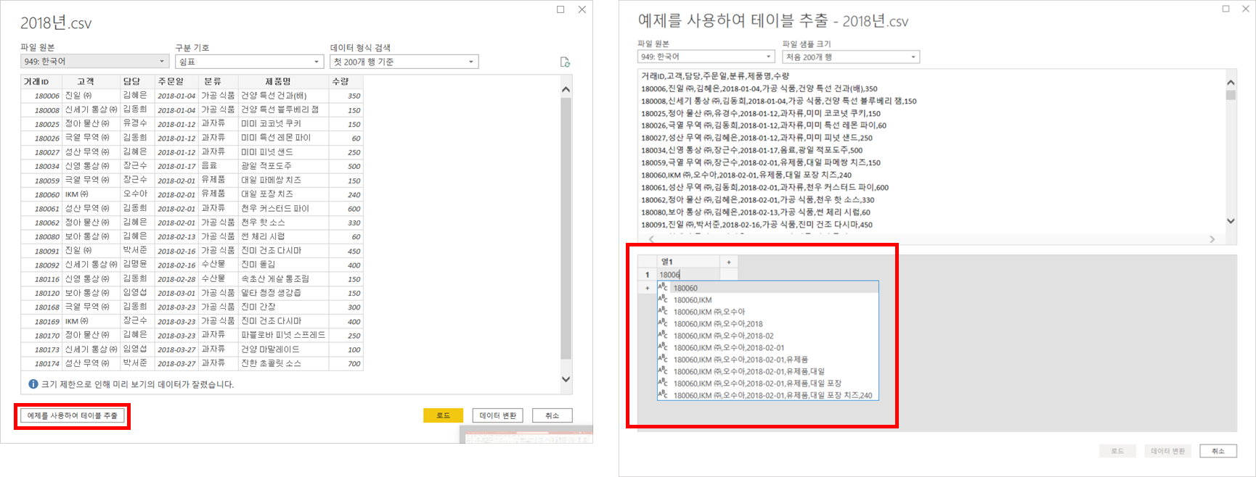Click 취소 in the extract table dialog

click(1218, 451)
